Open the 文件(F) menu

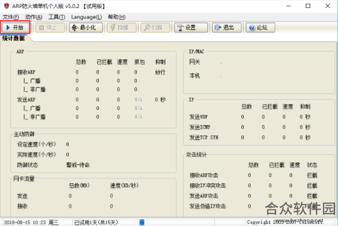point(11,17)
